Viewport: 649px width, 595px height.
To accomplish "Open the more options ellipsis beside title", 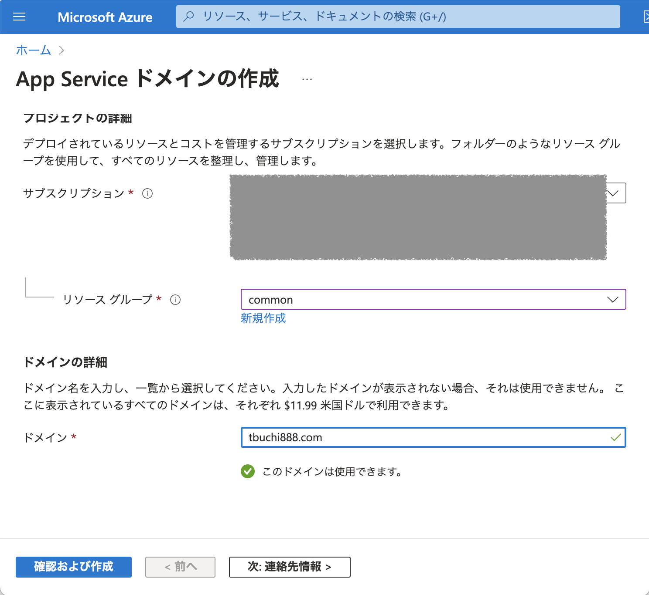I will coord(307,79).
